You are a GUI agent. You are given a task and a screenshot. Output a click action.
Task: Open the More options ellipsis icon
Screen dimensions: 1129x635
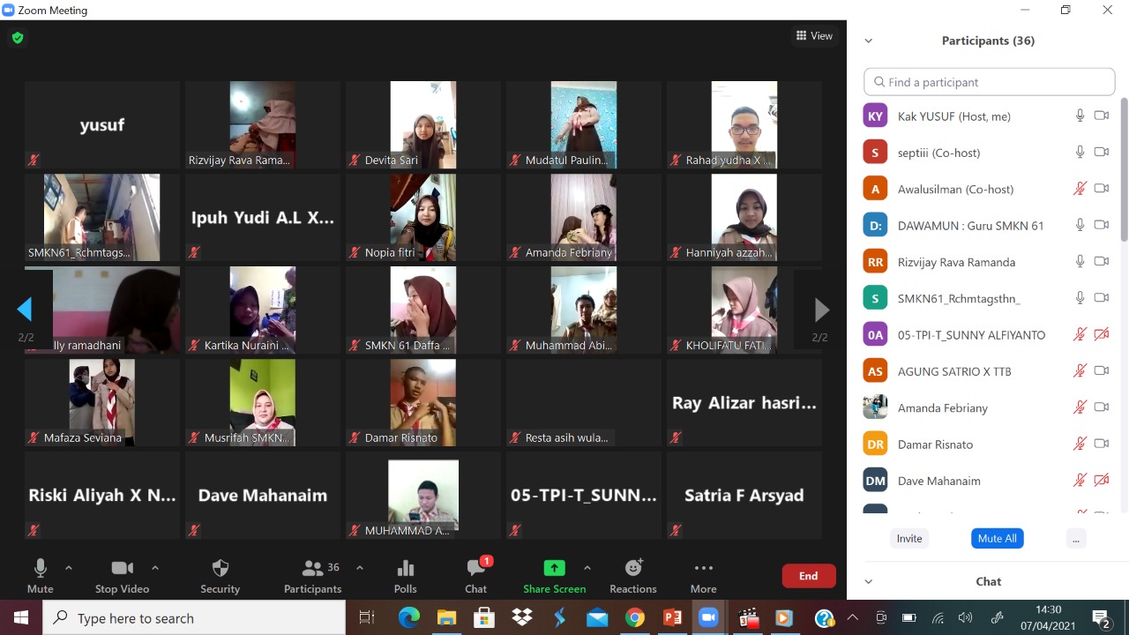[x=703, y=569]
